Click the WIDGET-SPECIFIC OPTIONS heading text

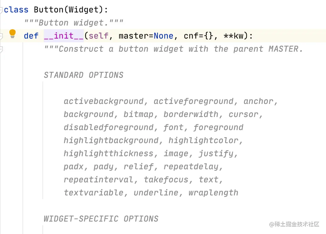101,219
